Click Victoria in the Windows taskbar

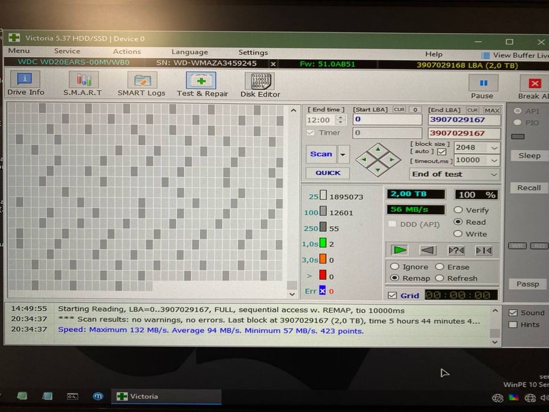[x=167, y=396]
